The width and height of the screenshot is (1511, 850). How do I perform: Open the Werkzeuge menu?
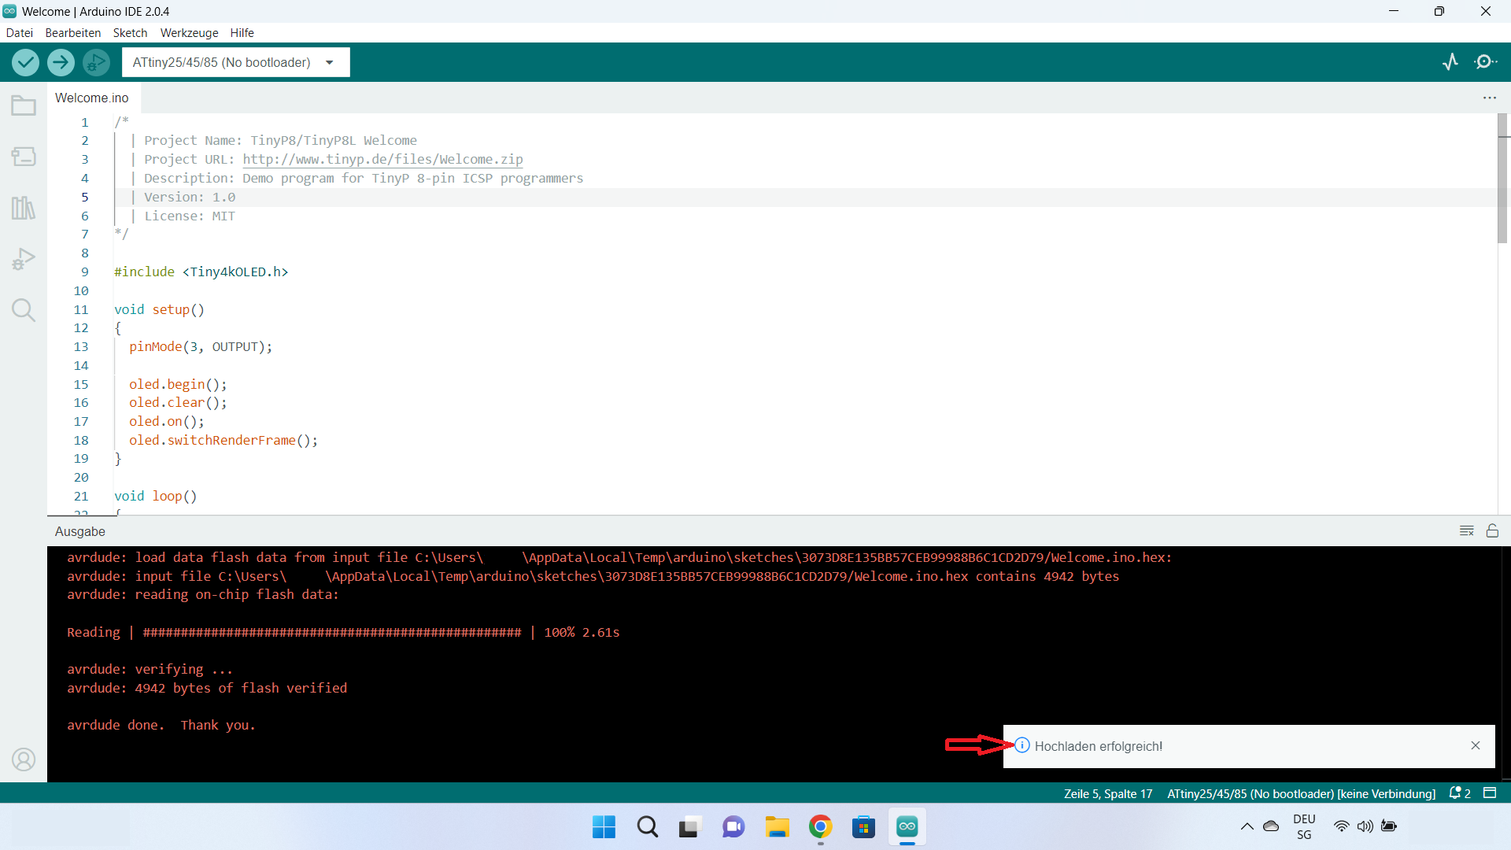[189, 33]
